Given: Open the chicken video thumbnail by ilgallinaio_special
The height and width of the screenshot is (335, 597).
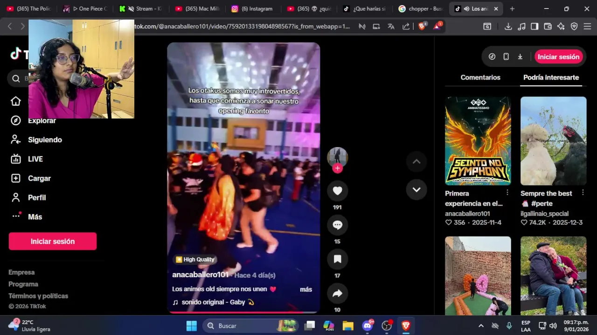Looking at the screenshot, I should (553, 141).
